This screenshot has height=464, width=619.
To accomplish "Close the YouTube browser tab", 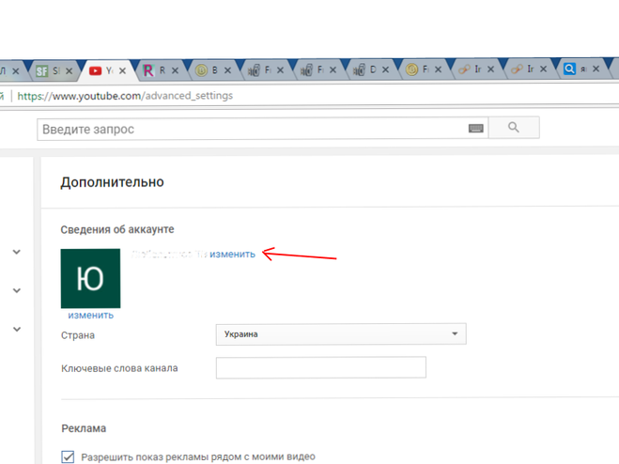I will point(125,70).
